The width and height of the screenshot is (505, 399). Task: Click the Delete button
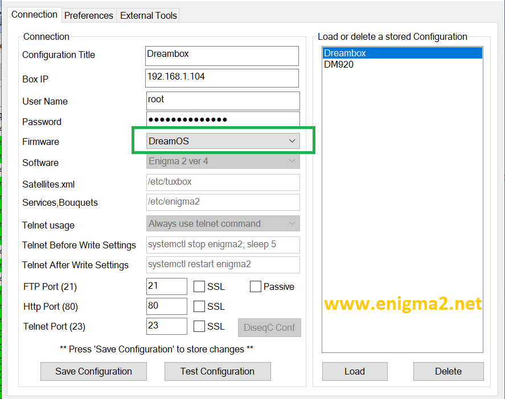[448, 371]
